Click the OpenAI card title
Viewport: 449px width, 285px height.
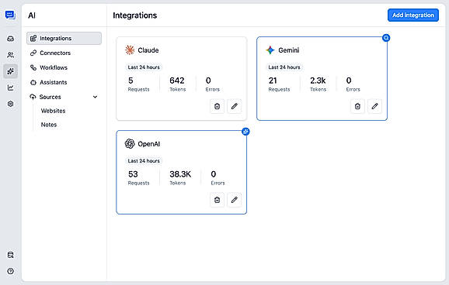[149, 144]
